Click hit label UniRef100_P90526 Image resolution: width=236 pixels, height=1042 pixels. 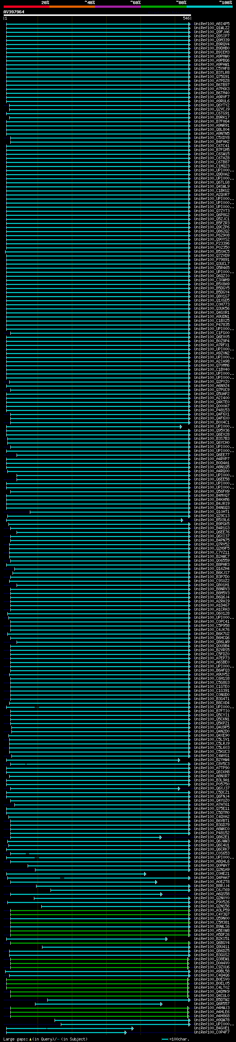coord(212,902)
